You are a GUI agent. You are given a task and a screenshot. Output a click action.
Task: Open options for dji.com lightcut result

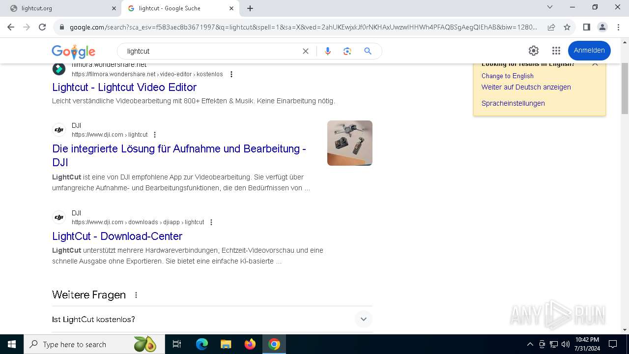pos(155,135)
